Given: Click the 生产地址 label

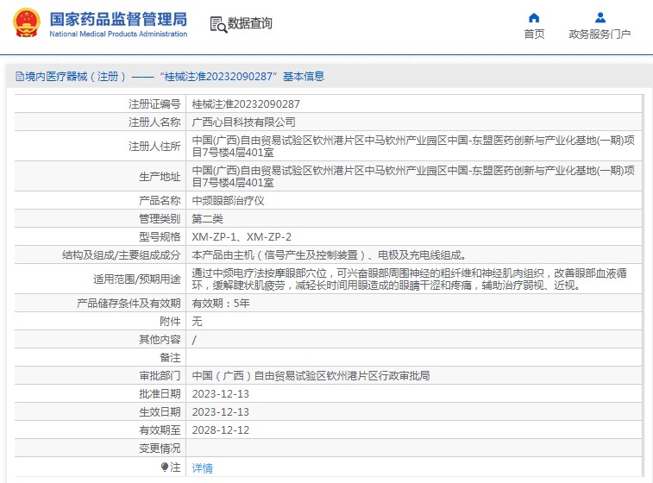Looking at the screenshot, I should pos(160,177).
